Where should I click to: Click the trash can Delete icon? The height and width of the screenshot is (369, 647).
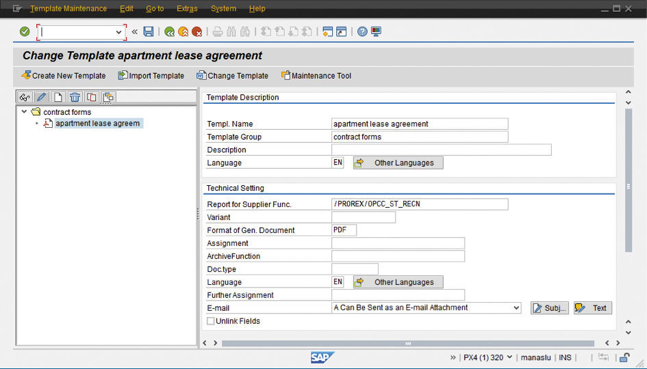point(75,97)
